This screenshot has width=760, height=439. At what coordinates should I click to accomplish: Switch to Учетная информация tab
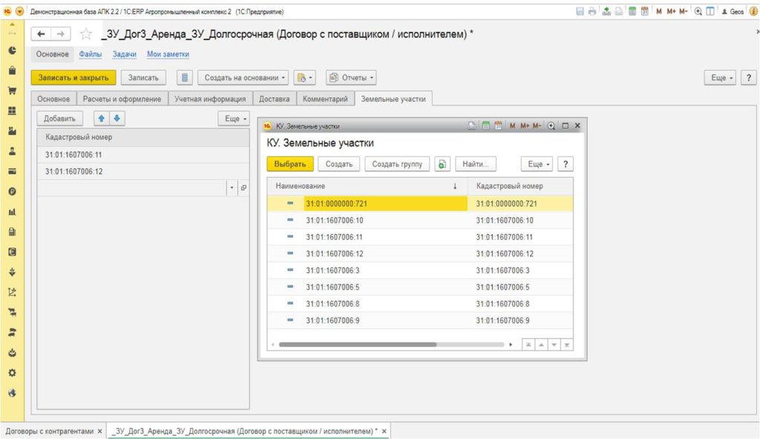point(210,99)
